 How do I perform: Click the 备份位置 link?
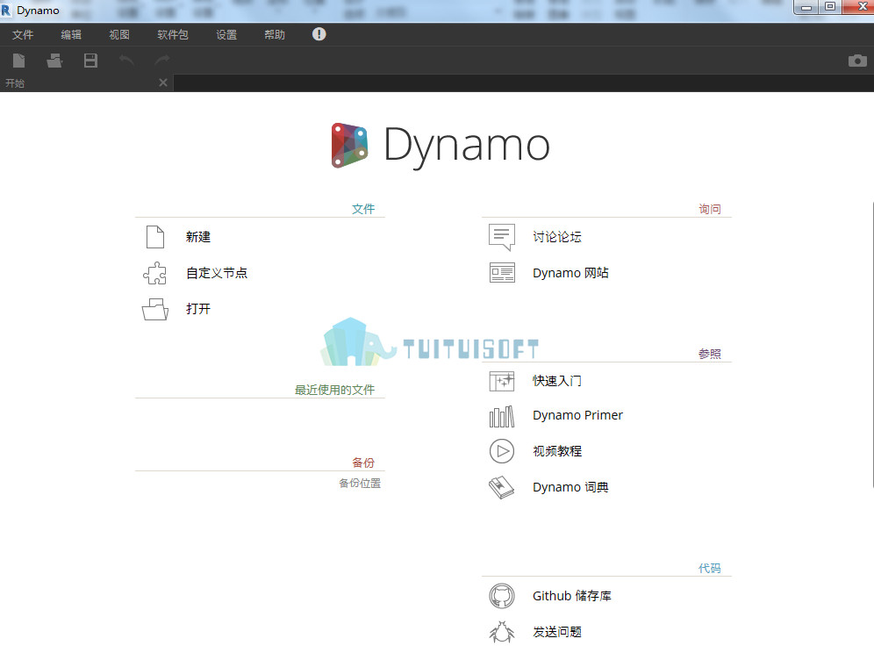point(360,484)
